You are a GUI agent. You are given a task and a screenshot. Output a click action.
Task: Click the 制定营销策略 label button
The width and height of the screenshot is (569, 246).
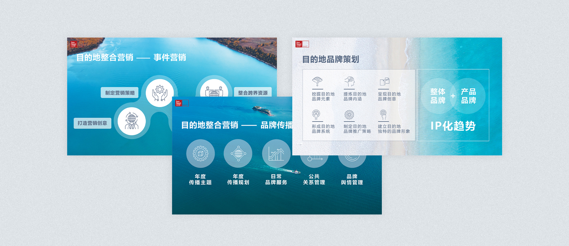click(120, 93)
